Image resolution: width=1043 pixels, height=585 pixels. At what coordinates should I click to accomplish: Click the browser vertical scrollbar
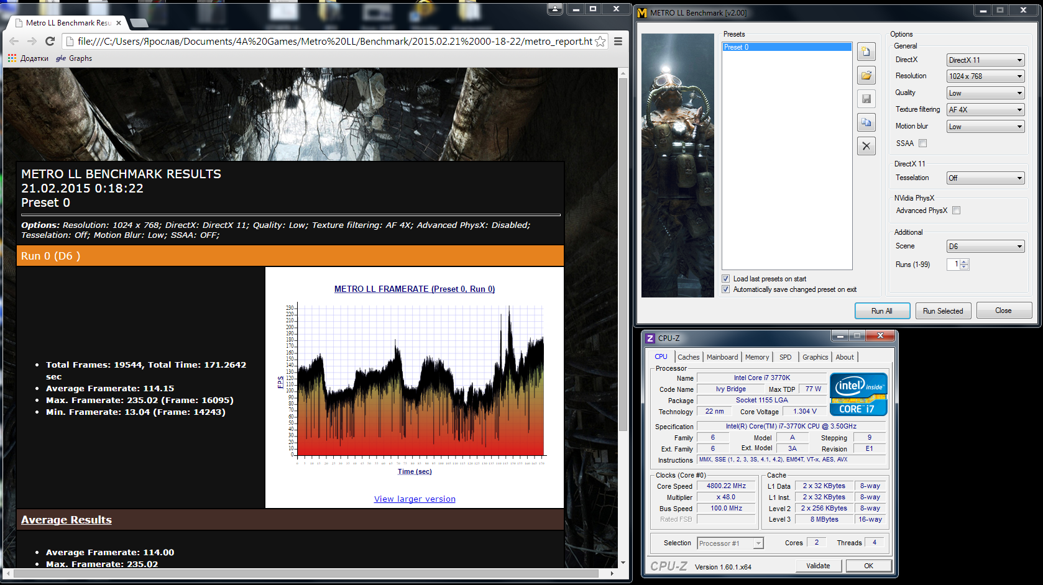[623, 255]
